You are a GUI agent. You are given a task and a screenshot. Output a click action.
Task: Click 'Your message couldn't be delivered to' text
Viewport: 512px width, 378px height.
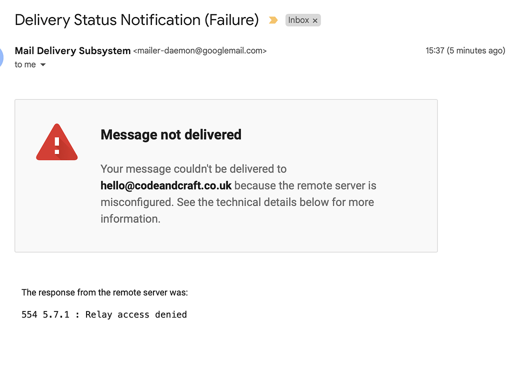193,169
